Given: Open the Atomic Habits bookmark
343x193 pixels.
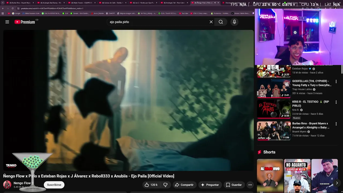Looking at the screenshot, I should click(x=240, y=13).
